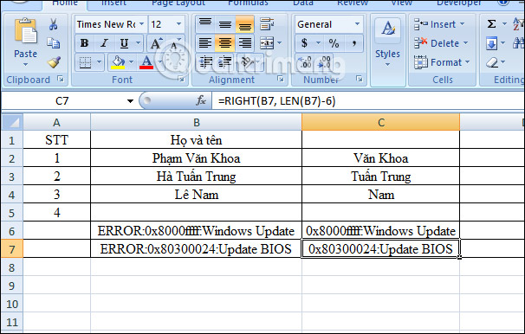Click the Increase Decimal icon
Image resolution: width=525 pixels, height=334 pixels.
(305, 62)
